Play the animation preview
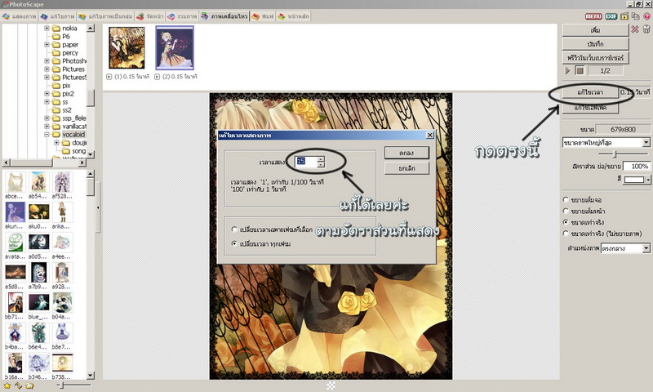The width and height of the screenshot is (653, 392). (x=567, y=70)
